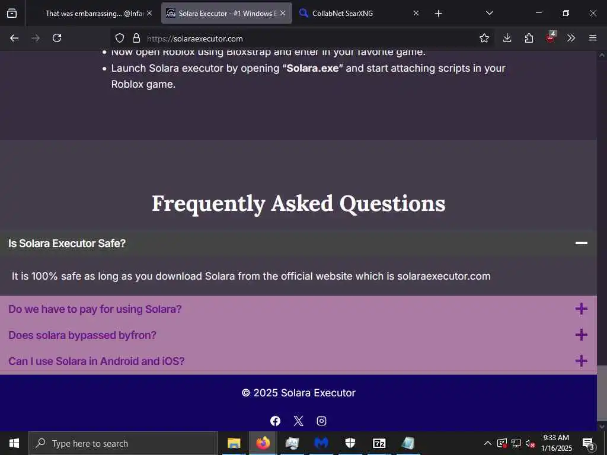Open the clock showing 9:33 AM
Screen dimensions: 607x455
click(x=556, y=443)
